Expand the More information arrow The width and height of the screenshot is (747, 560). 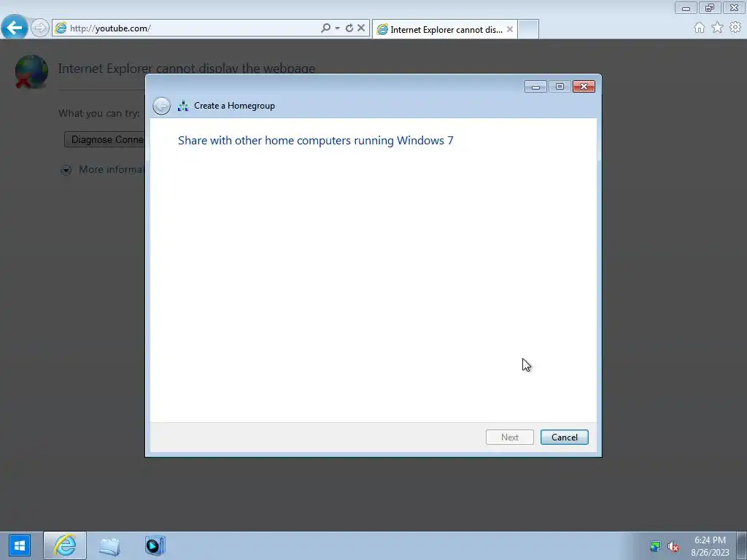(x=66, y=170)
